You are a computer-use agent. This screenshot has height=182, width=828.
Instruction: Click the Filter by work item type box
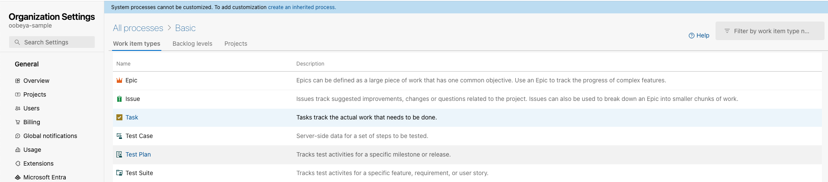pyautogui.click(x=771, y=31)
